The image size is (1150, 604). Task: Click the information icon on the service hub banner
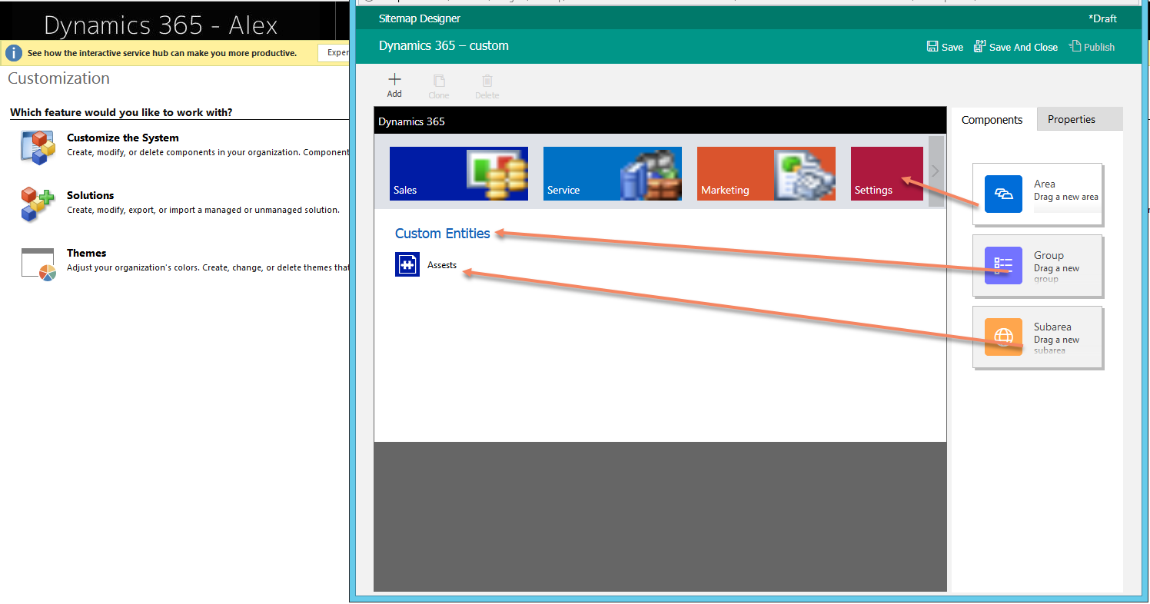point(14,52)
